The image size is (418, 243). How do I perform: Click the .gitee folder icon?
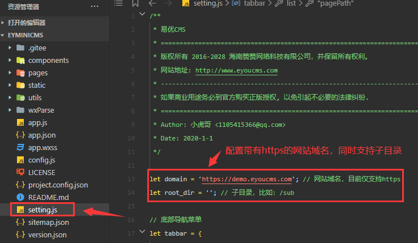coord(20,48)
